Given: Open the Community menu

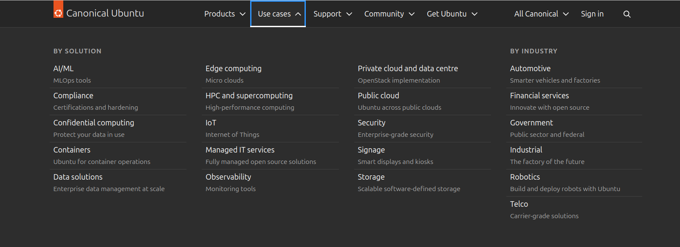Looking at the screenshot, I should (389, 14).
